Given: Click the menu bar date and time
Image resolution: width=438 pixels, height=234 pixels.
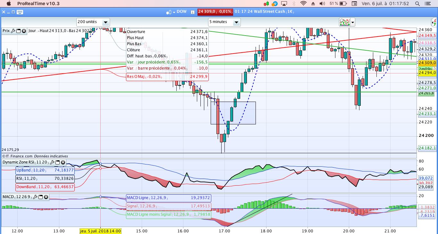Looking at the screenshot, I should click(x=385, y=4).
